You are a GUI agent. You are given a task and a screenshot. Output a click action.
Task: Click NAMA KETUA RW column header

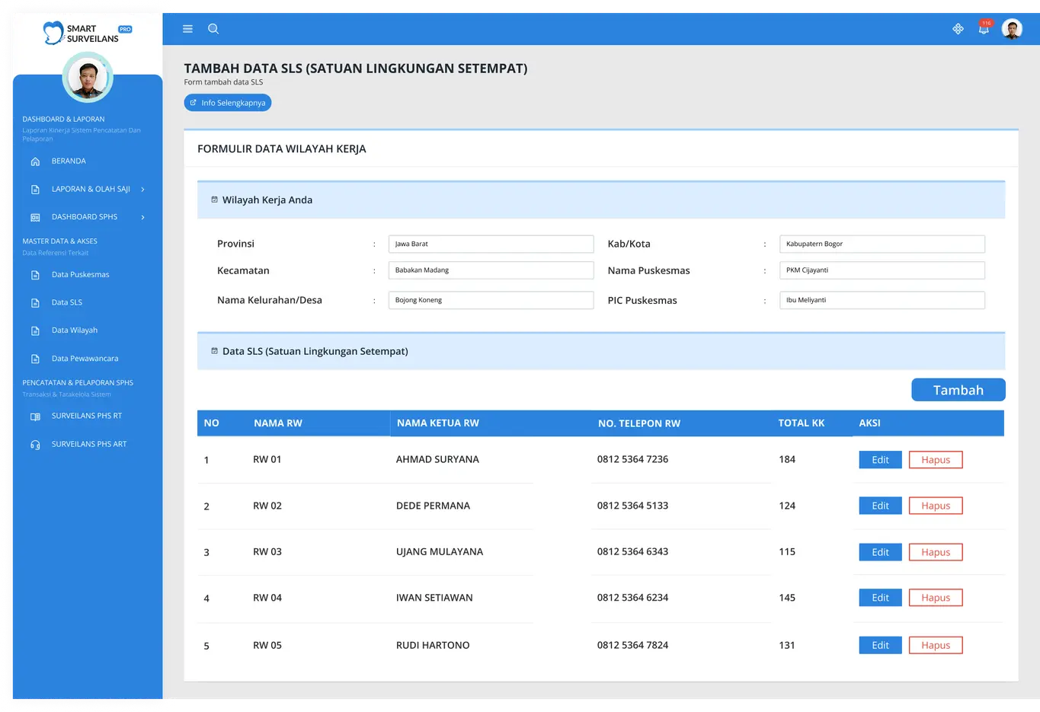tap(438, 423)
